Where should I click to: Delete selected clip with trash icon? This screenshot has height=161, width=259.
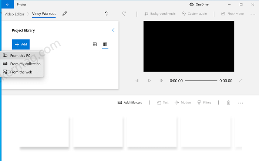(229, 103)
